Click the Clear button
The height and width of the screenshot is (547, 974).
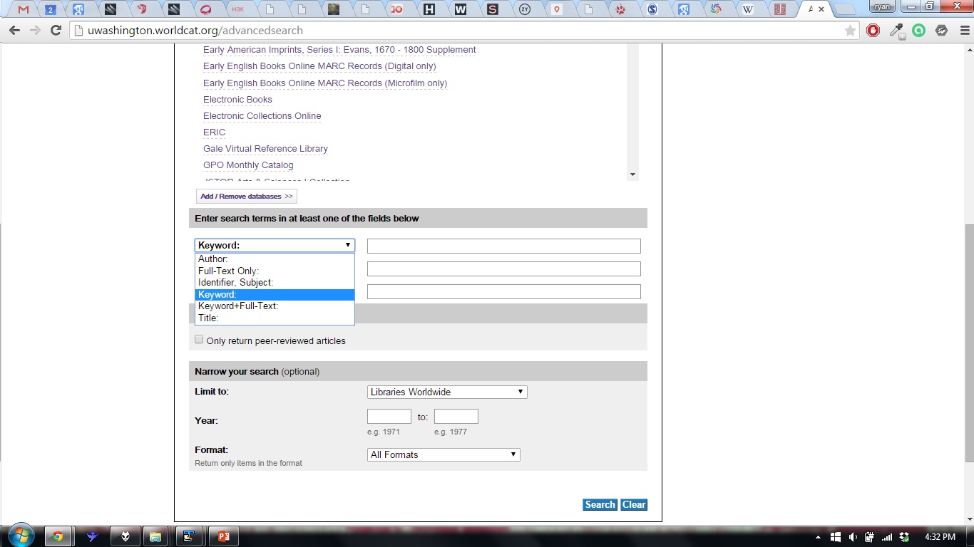click(x=634, y=504)
